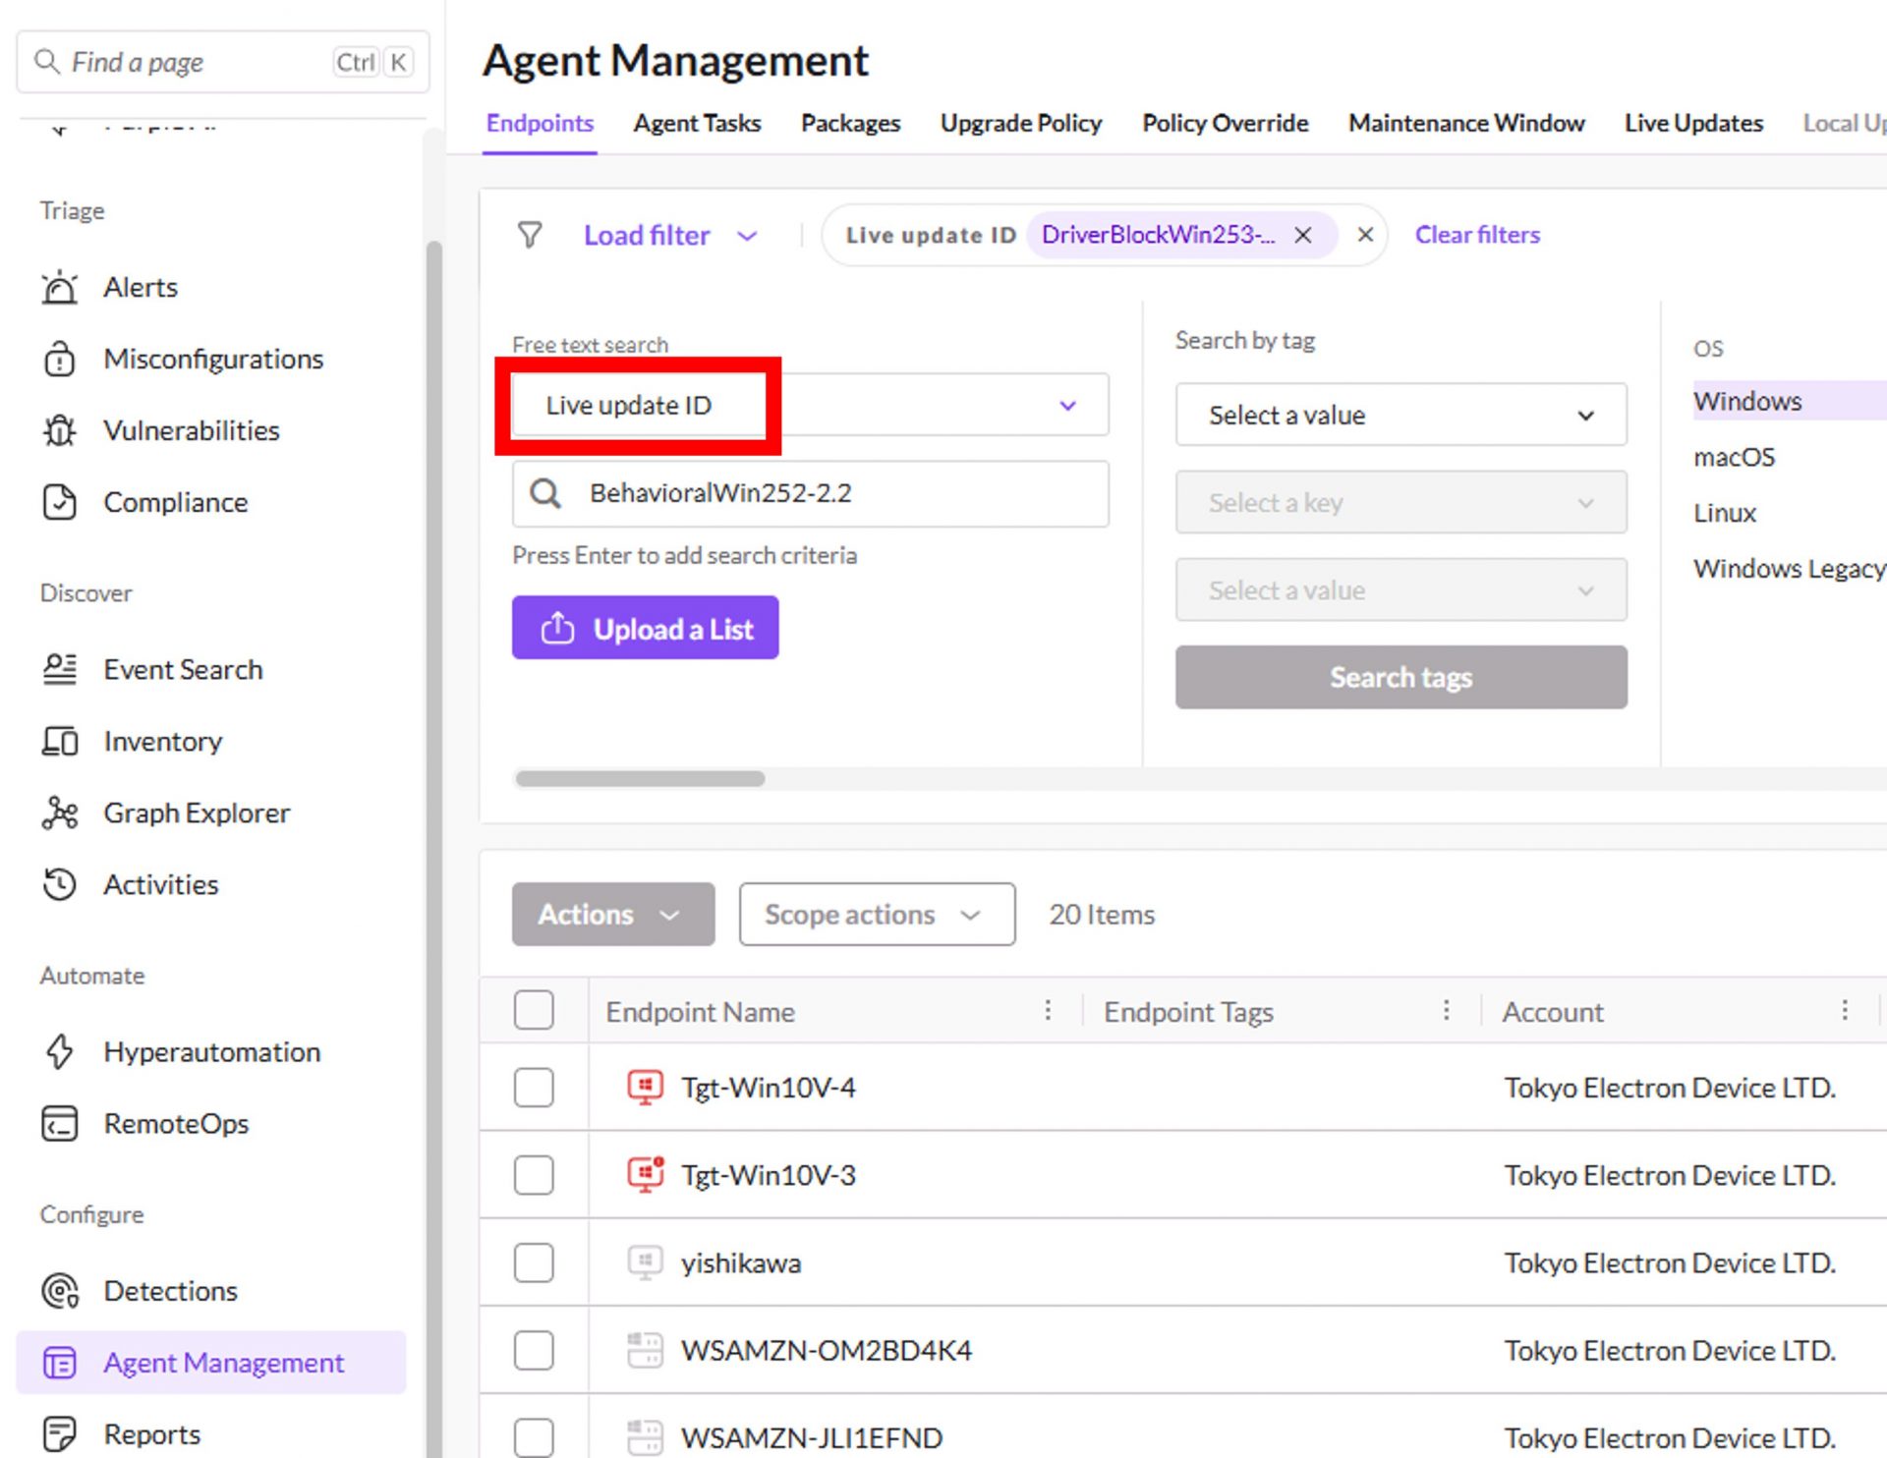
Task: Open the RemoteOps sidebar icon
Action: pos(59,1124)
